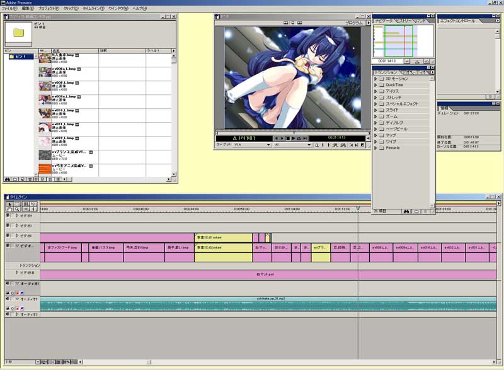
Task: Select the Hand tool in the Timeline
Action: (9, 209)
